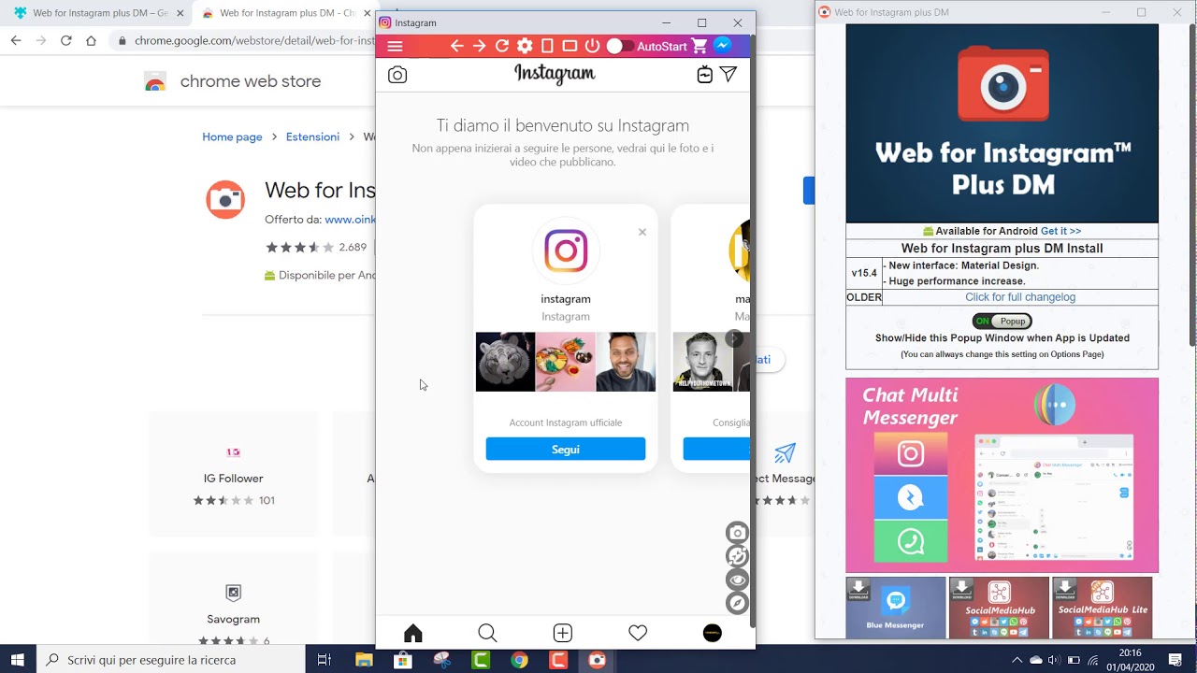Viewport: 1197px width, 673px height.
Task: Go to Chrome home page icon
Action: click(x=91, y=40)
